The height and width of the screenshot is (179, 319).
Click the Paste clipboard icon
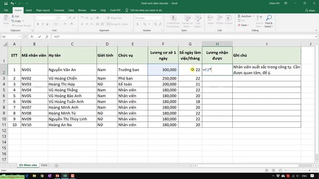click(6, 18)
